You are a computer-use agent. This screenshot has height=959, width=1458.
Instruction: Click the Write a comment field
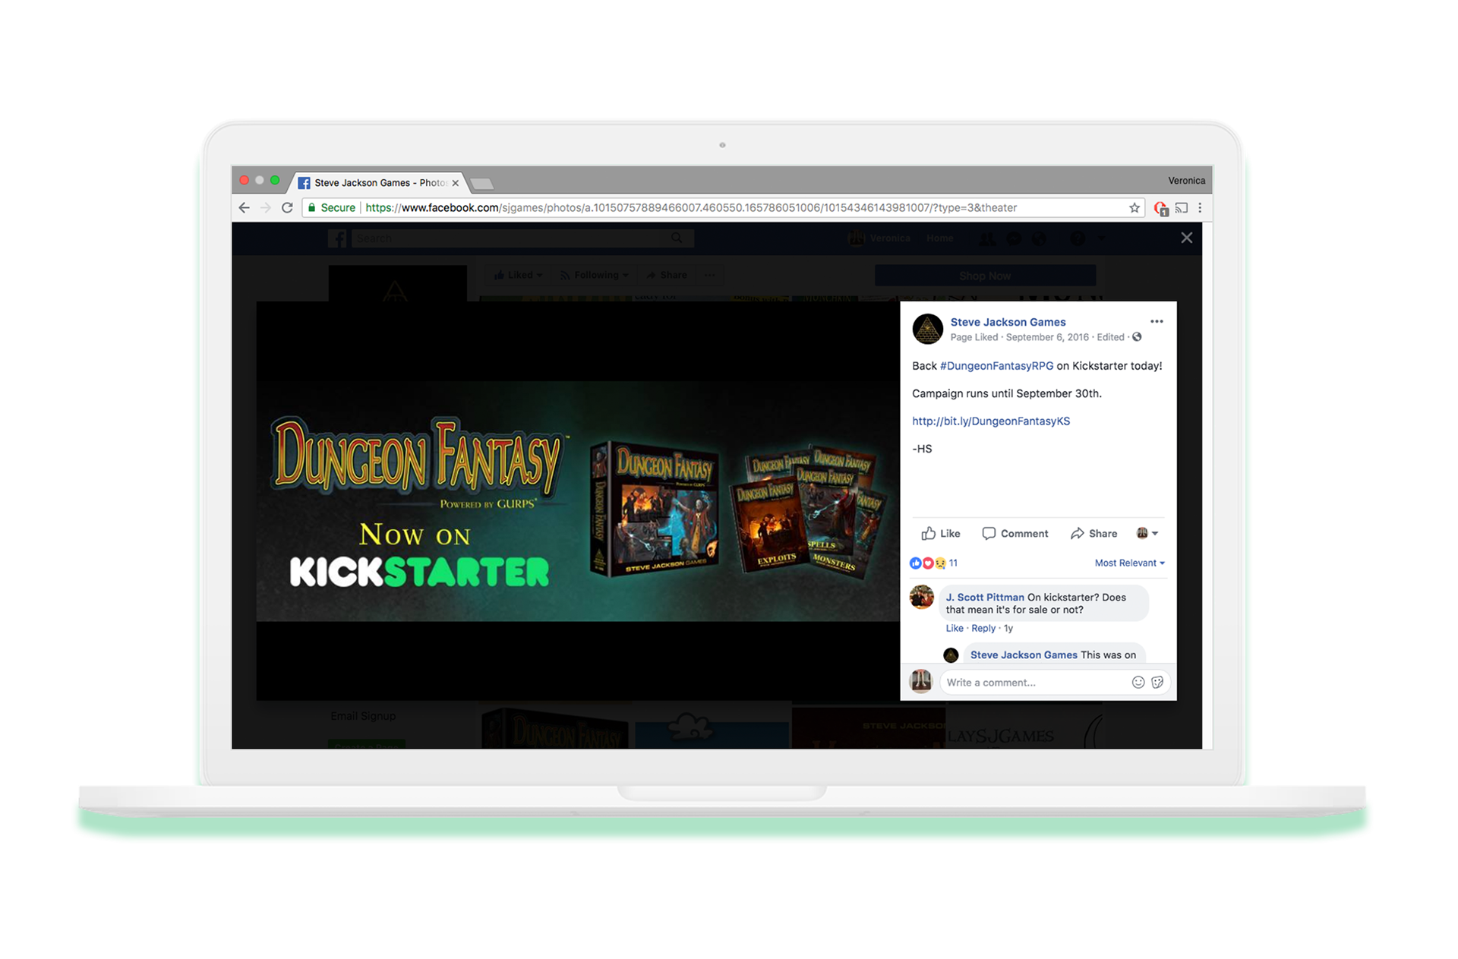1033,683
